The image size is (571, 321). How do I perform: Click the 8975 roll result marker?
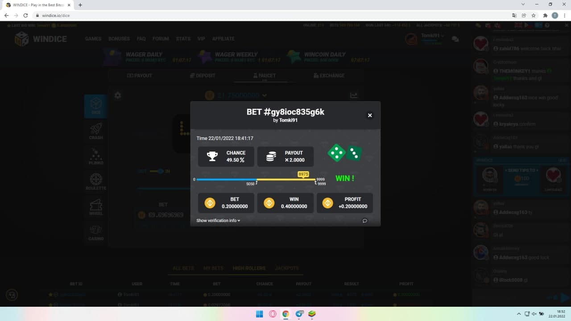pos(303,174)
